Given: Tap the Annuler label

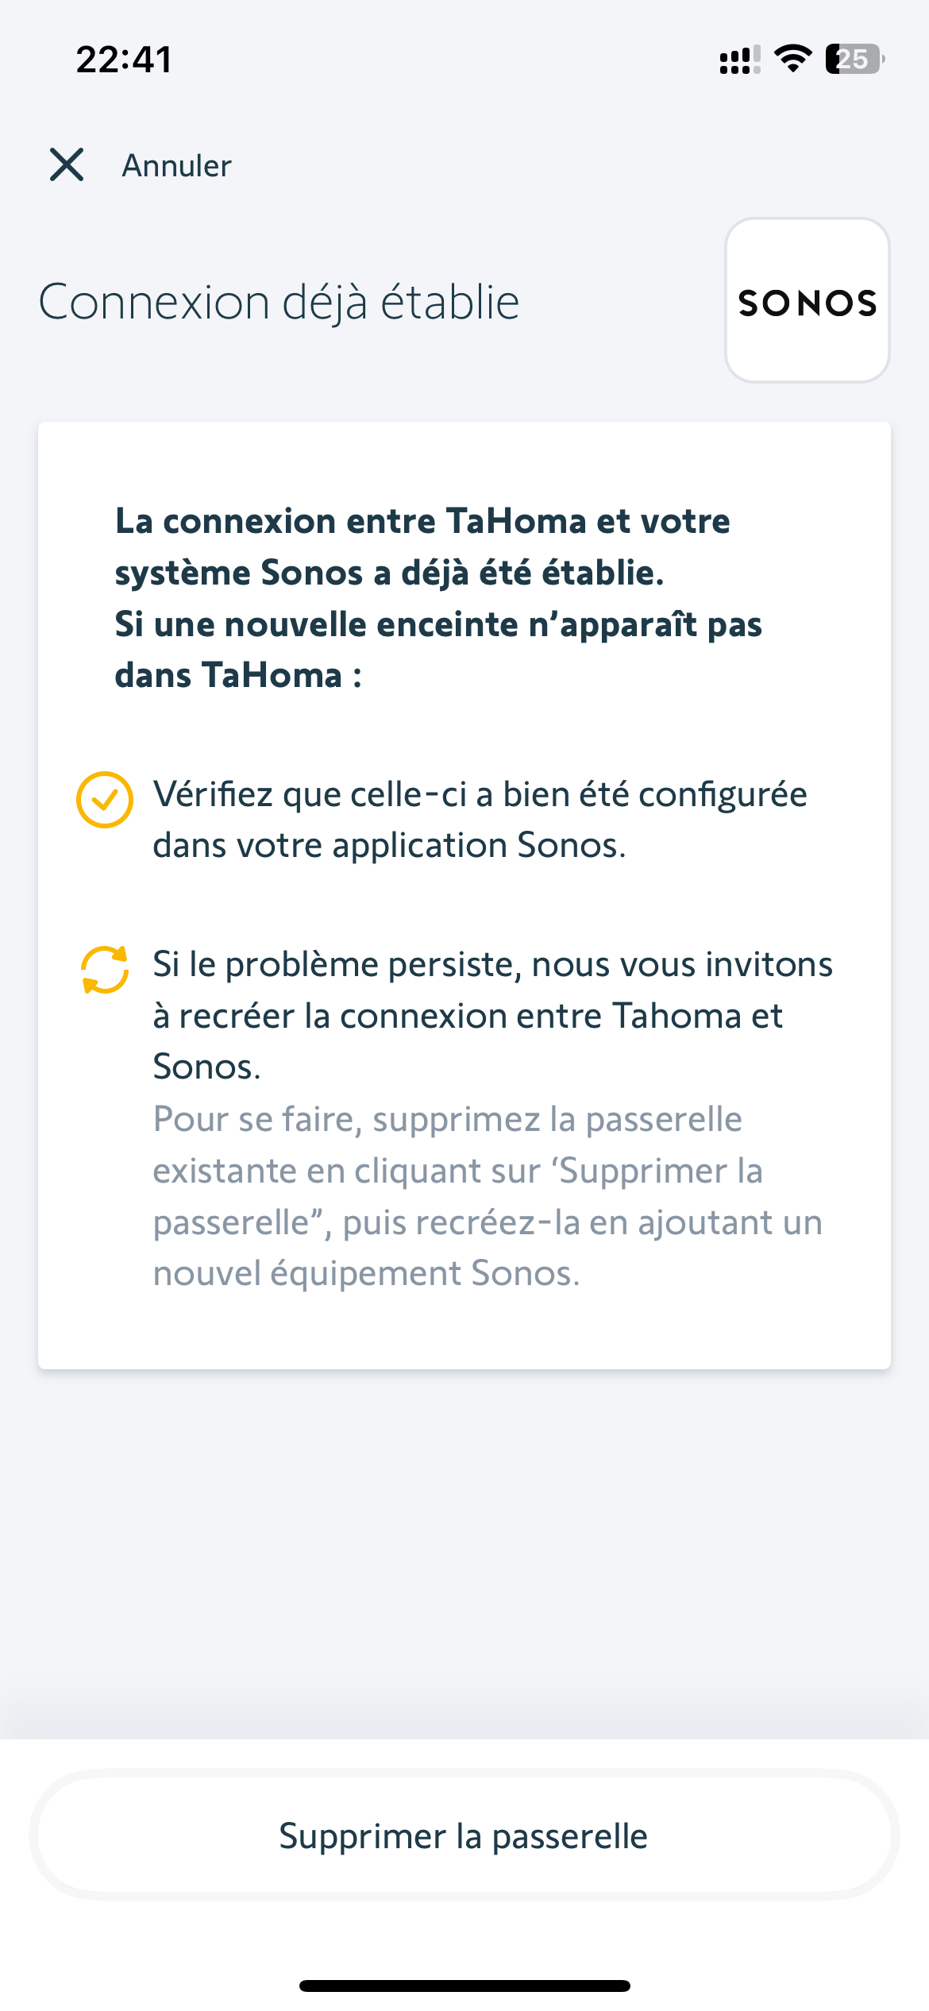Looking at the screenshot, I should [176, 166].
